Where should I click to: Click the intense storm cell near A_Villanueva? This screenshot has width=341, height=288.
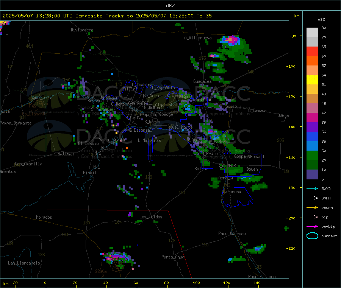click(x=231, y=40)
